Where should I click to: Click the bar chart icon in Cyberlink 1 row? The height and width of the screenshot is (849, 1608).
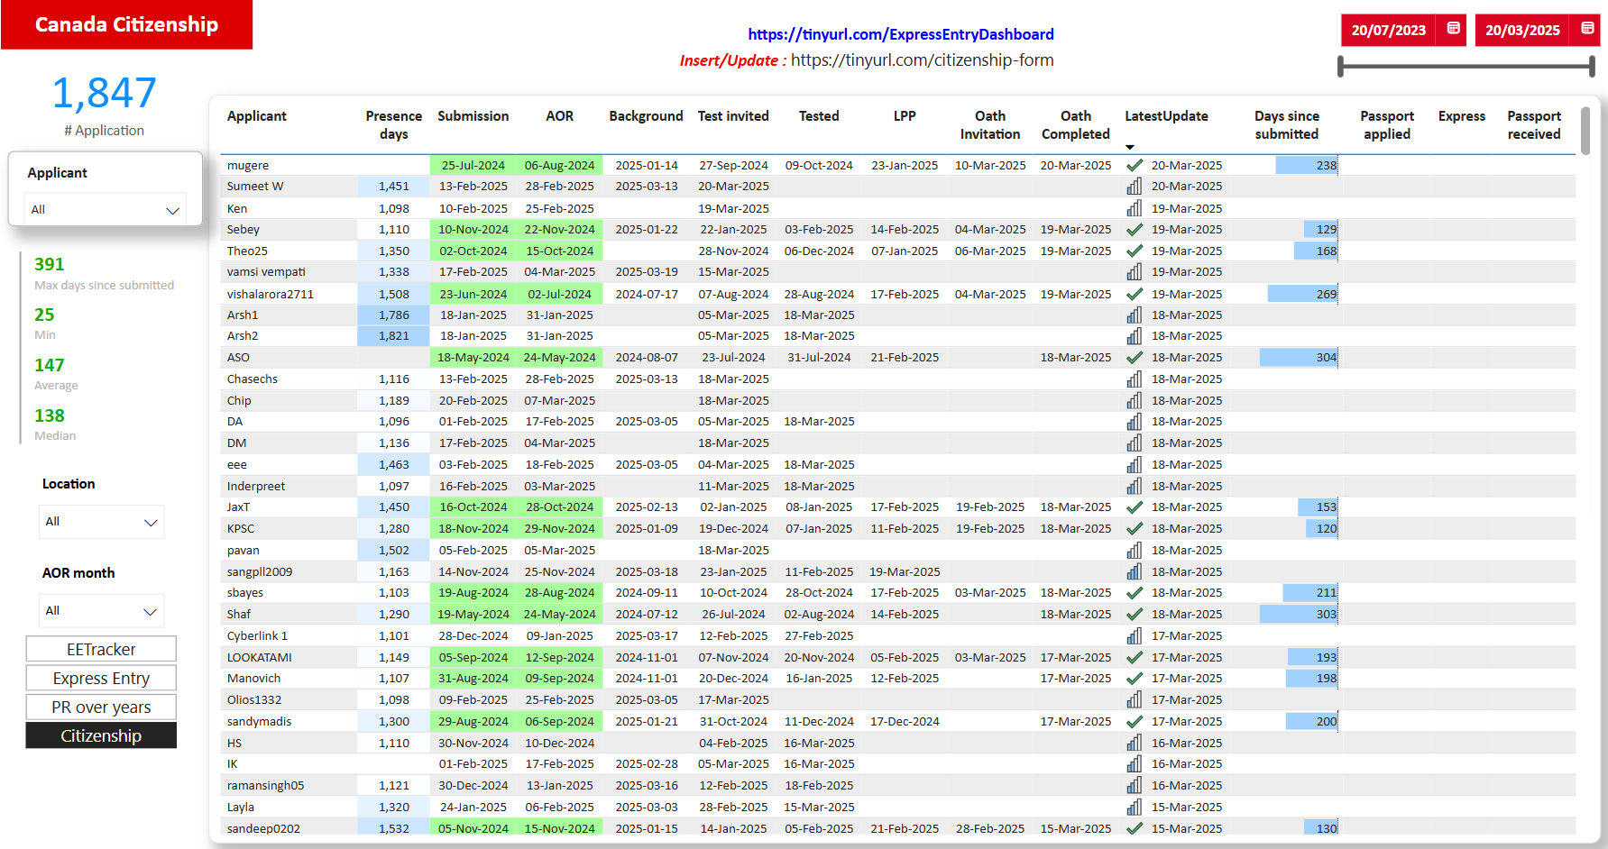tap(1135, 635)
